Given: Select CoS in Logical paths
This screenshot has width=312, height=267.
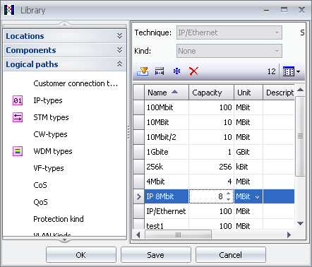Looking at the screenshot, I should click(x=40, y=185).
